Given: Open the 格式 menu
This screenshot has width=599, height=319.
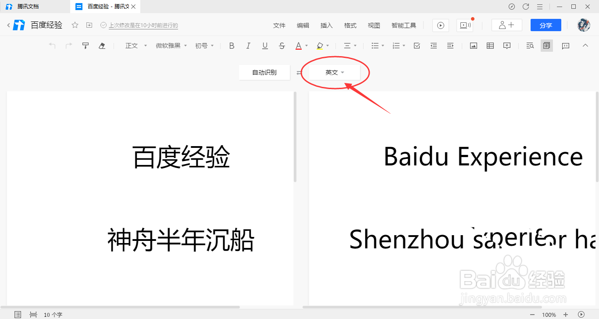Looking at the screenshot, I should pos(350,25).
